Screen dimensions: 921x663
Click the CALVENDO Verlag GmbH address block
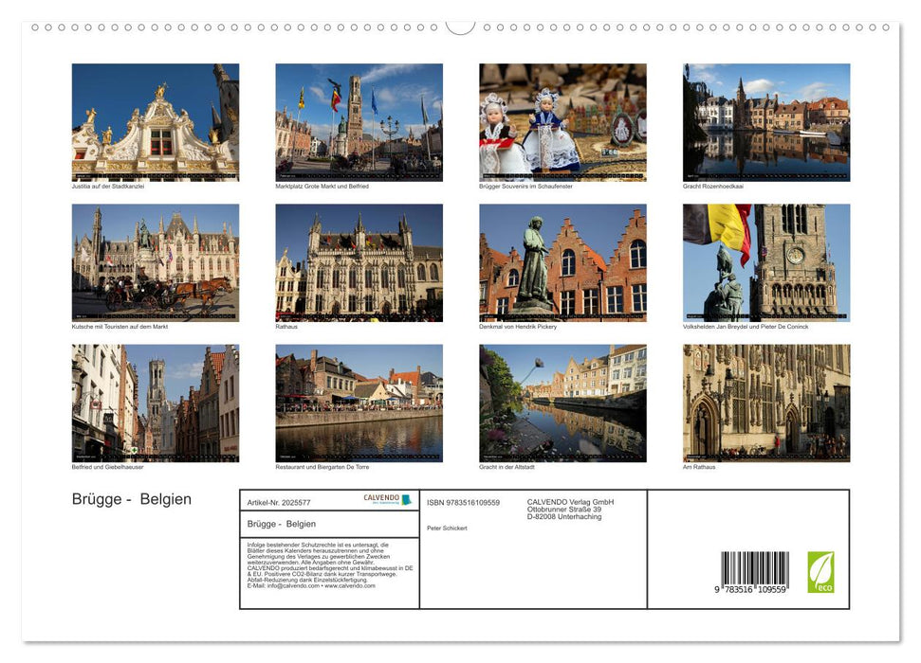coord(569,511)
